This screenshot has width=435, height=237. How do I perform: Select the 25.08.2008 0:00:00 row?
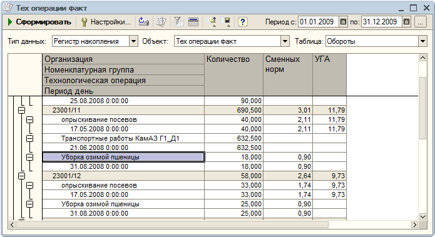pyautogui.click(x=123, y=101)
